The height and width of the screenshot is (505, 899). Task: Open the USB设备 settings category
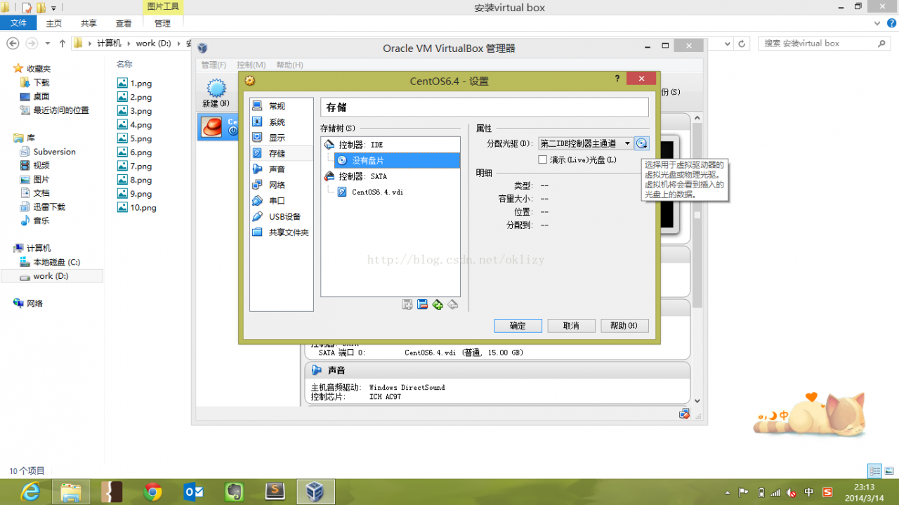[x=282, y=216]
